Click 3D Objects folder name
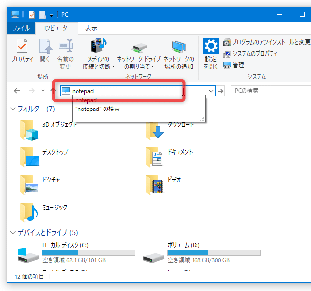The width and height of the screenshot is (311, 291). pyautogui.click(x=59, y=124)
